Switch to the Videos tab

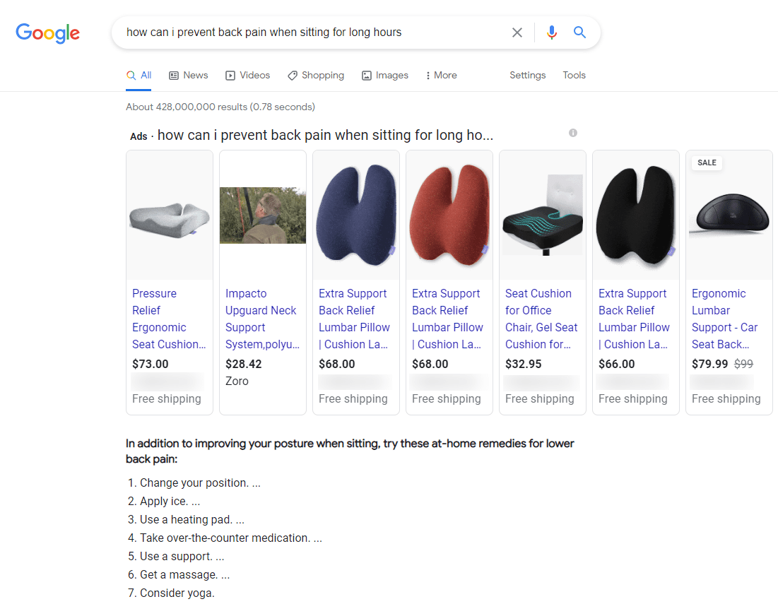point(247,76)
